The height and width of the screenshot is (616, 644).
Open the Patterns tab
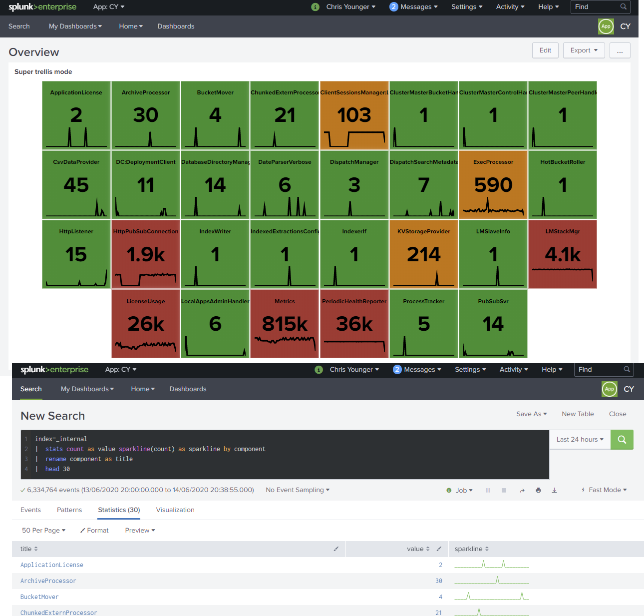pyautogui.click(x=69, y=510)
